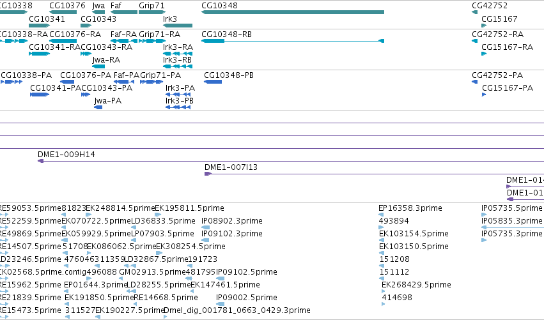Open EST IP05735.3prime
The image size is (544, 320).
pyautogui.click(x=512, y=234)
